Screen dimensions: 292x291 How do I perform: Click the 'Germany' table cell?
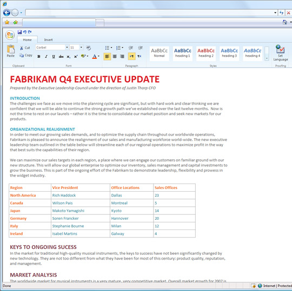[30, 218]
